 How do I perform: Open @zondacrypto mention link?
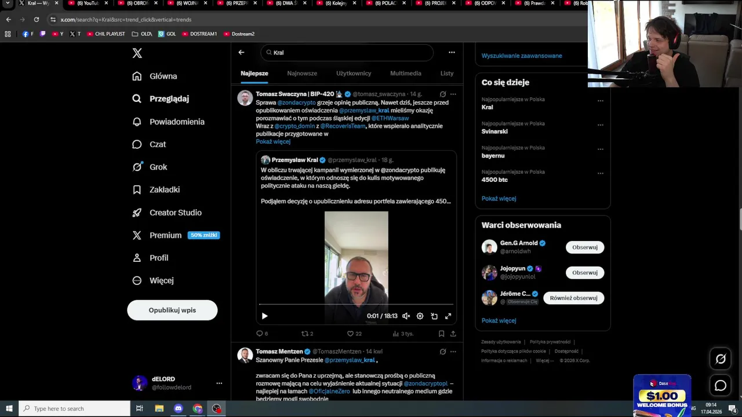pos(296,103)
